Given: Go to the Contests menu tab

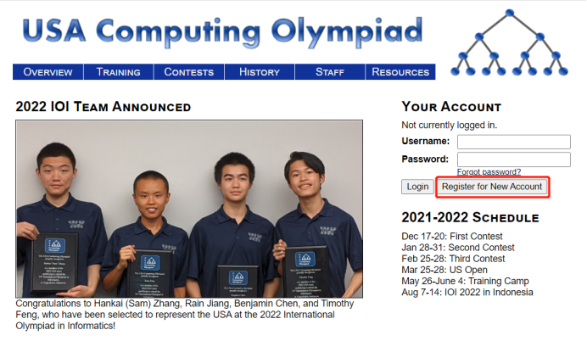Looking at the screenshot, I should tap(188, 72).
